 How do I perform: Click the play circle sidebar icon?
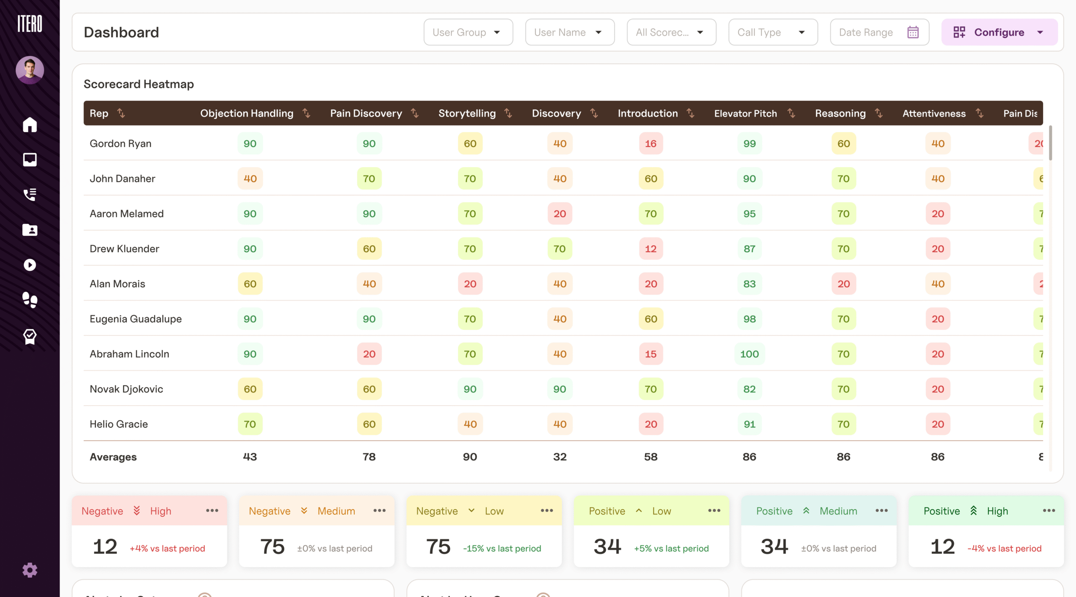pyautogui.click(x=30, y=265)
